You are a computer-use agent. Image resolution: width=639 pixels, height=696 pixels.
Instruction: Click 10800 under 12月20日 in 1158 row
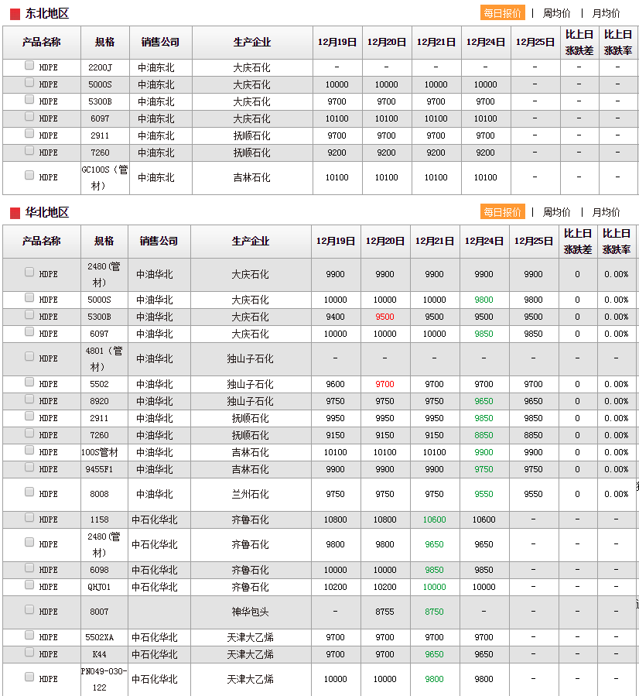[385, 519]
